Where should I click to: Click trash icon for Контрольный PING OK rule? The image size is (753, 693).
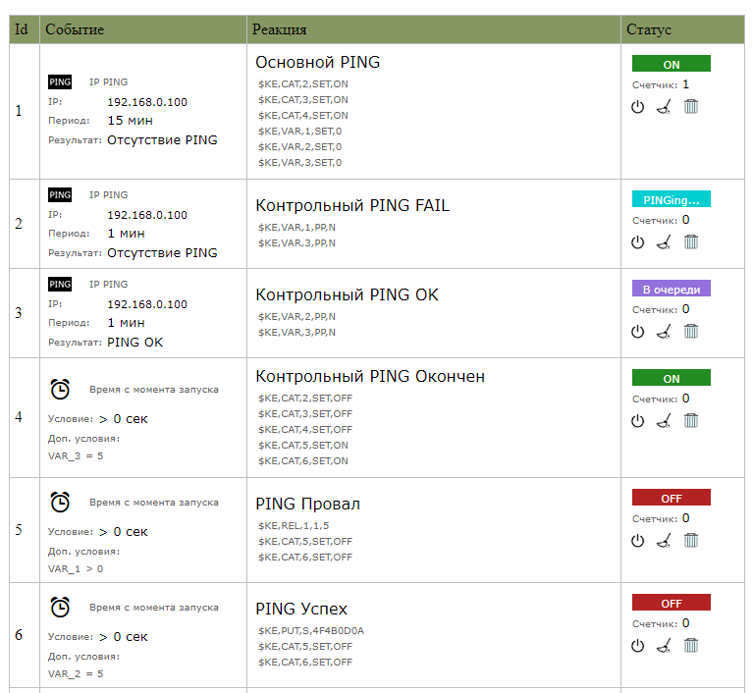coord(691,331)
